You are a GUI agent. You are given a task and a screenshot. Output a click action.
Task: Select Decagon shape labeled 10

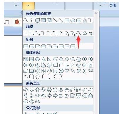tap(26, 65)
